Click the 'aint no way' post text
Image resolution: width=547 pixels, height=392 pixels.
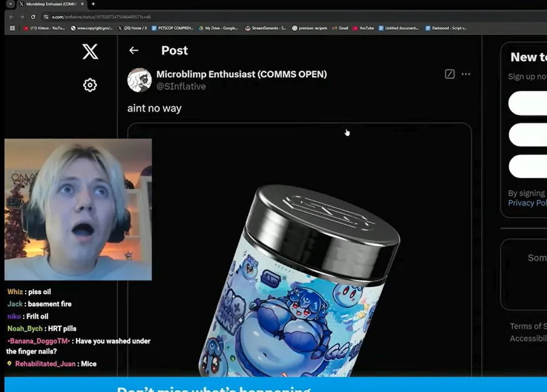154,108
